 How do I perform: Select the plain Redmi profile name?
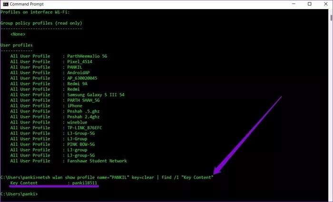pyautogui.click(x=73, y=89)
